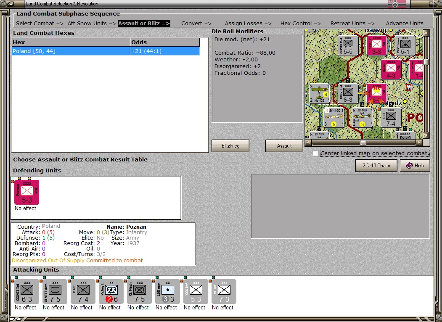Select XXX Inf 5-3 white counter
Screen dimensions: 442x322
(x=196, y=292)
